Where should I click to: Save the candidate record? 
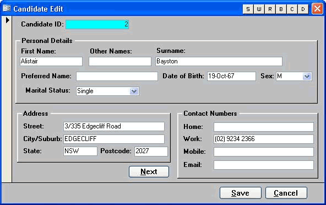(241, 193)
